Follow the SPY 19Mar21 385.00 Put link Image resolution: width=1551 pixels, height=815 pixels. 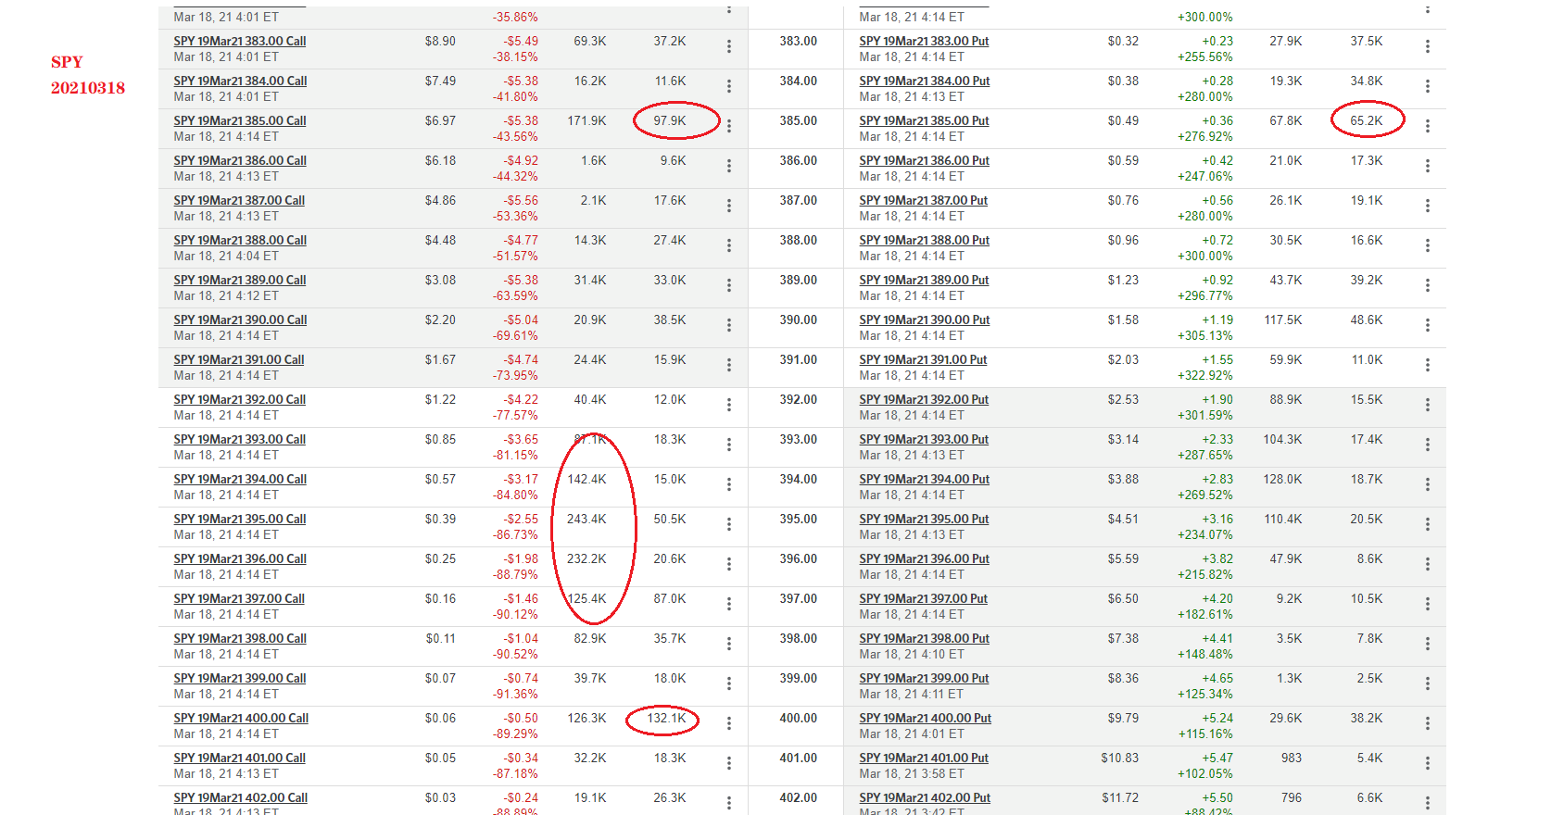coord(924,121)
